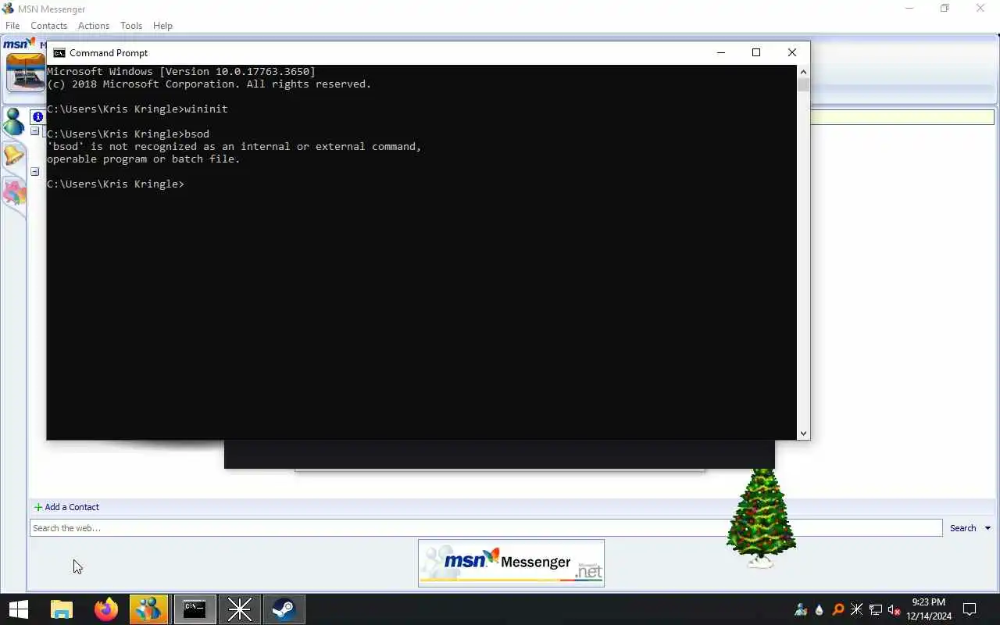Click the Search button in MSN Messenger
Viewport: 1000px width, 625px height.
click(x=962, y=528)
